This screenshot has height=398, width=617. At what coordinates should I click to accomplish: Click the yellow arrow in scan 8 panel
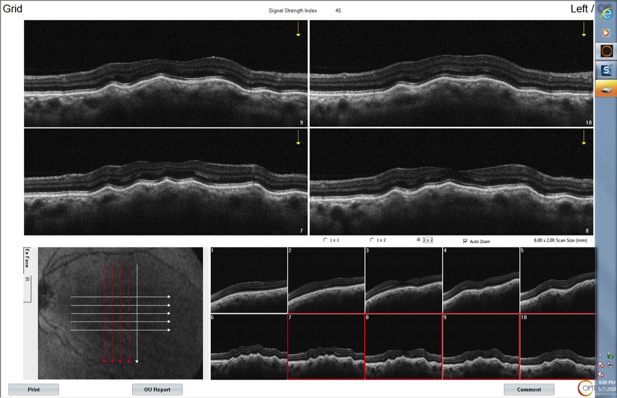584,137
